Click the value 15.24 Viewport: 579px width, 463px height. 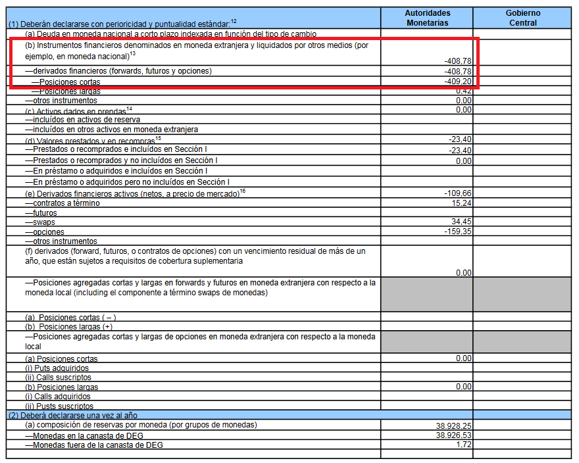point(462,203)
